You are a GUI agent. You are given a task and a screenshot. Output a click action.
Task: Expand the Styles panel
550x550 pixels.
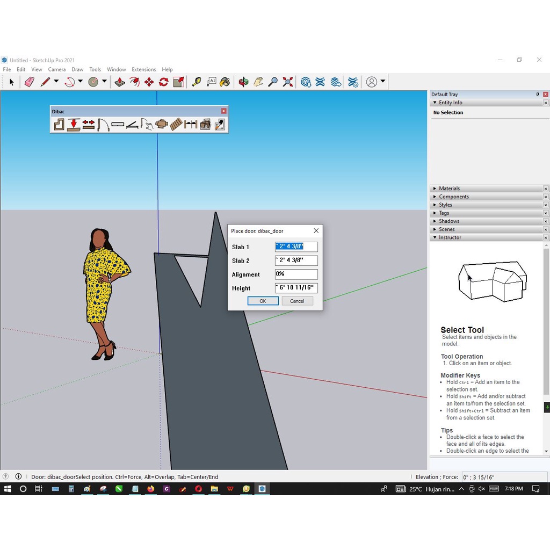tap(435, 205)
